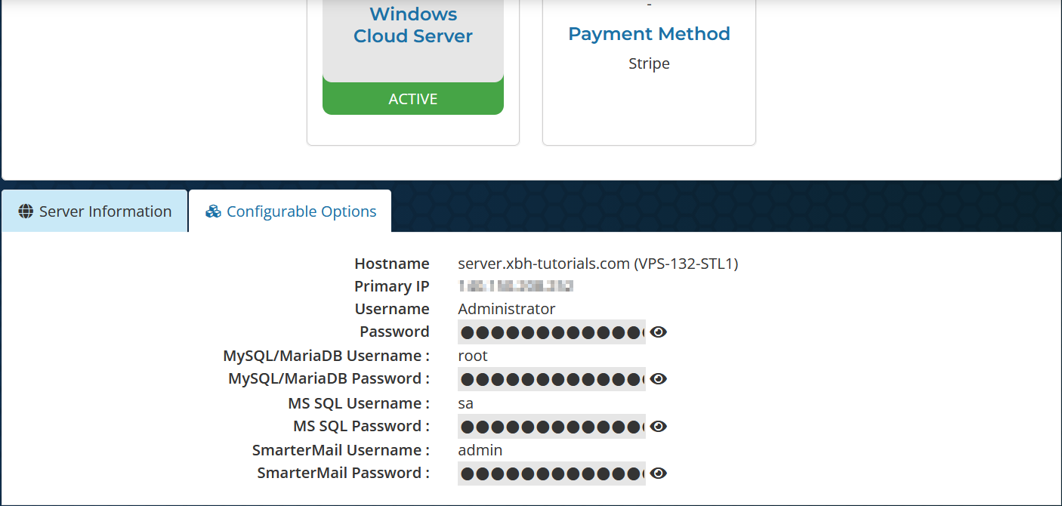
Task: Click inside the masked MS SQL Password field
Action: point(551,426)
